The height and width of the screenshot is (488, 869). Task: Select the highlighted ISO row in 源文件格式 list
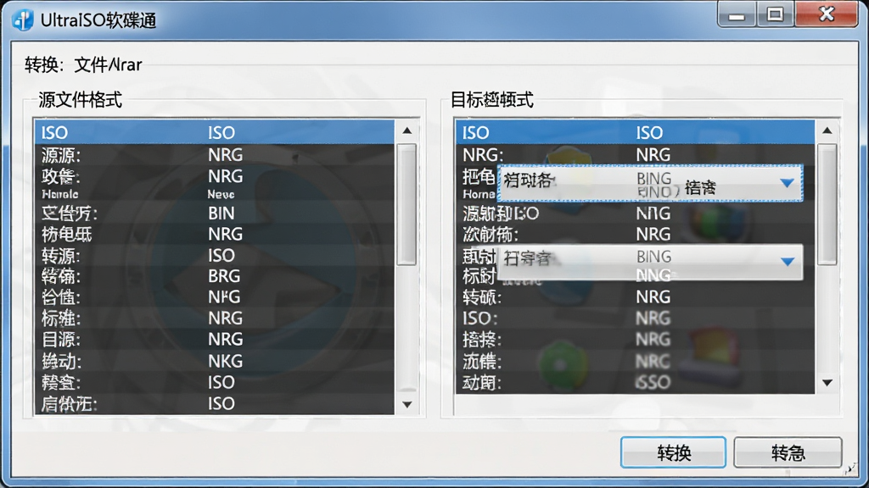(215, 132)
